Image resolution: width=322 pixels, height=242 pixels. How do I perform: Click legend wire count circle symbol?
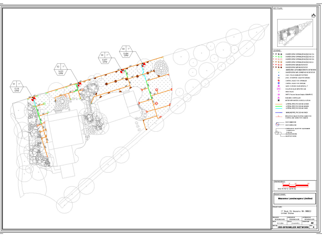coord(278,124)
